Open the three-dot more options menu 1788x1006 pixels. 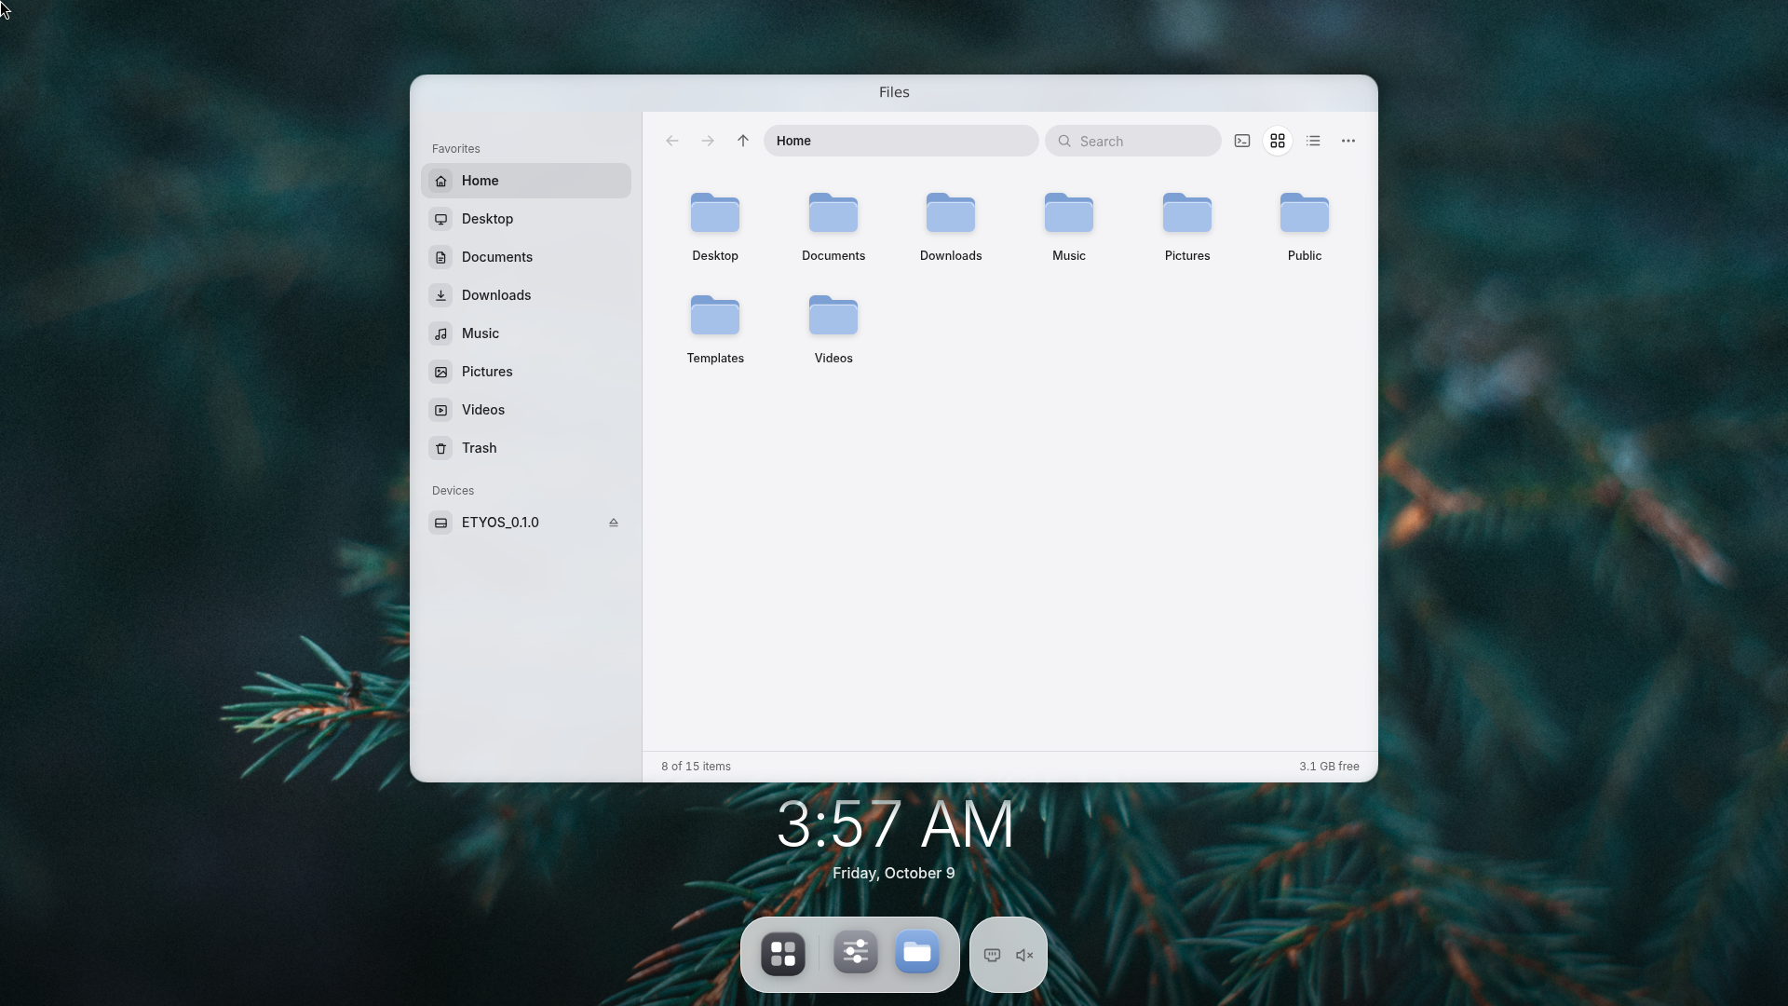pos(1348,141)
